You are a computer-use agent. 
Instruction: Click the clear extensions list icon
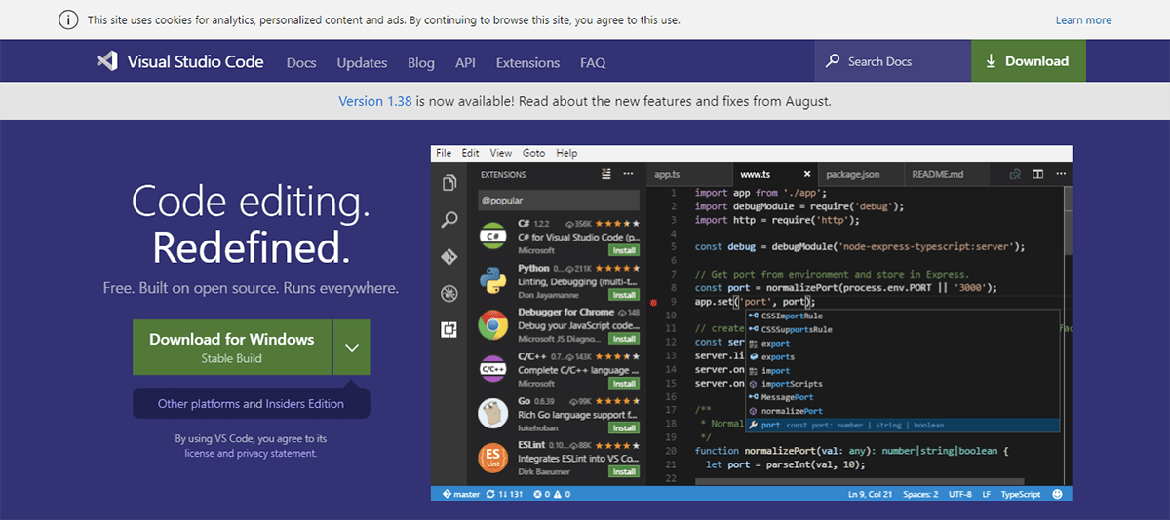(606, 174)
